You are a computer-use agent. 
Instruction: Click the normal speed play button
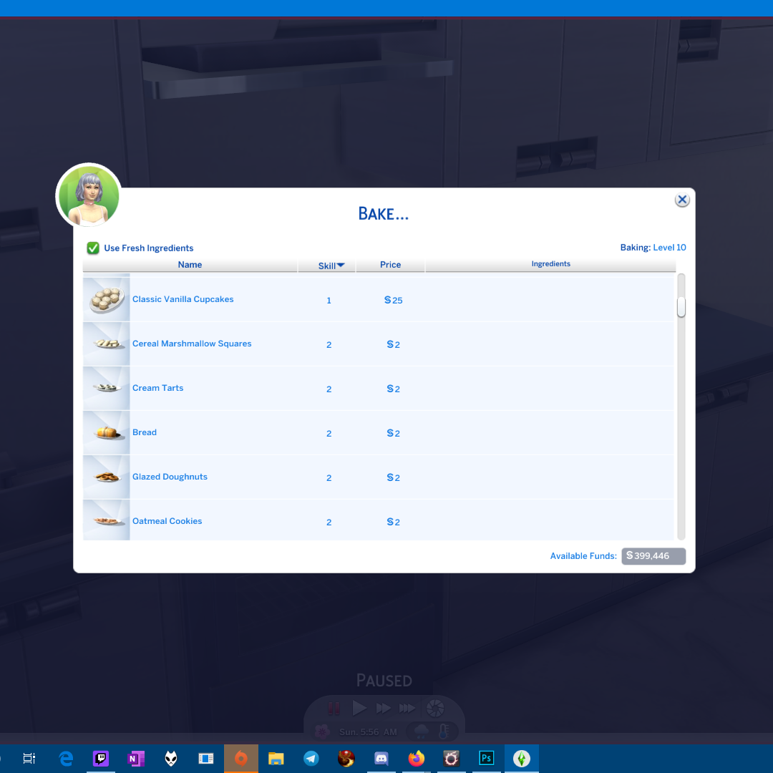(359, 709)
